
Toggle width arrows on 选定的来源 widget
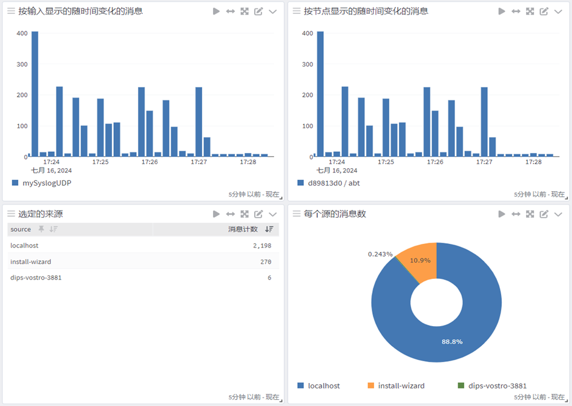point(231,214)
